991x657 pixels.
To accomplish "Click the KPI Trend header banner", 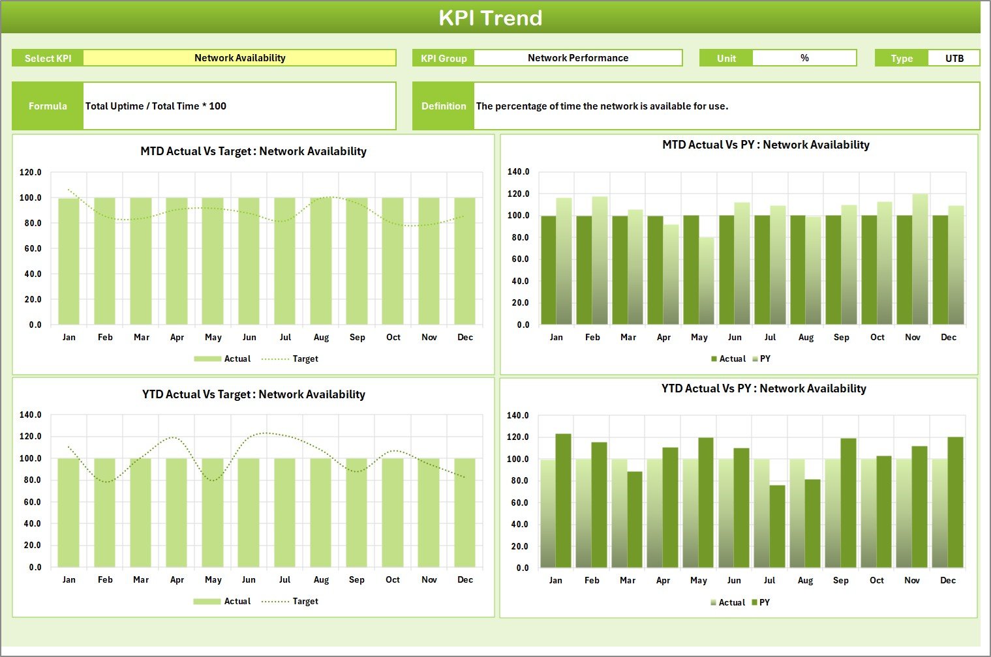I will pyautogui.click(x=492, y=18).
